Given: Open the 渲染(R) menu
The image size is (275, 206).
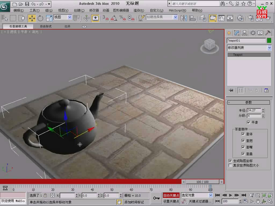Looking at the screenshot, I should (139, 10).
